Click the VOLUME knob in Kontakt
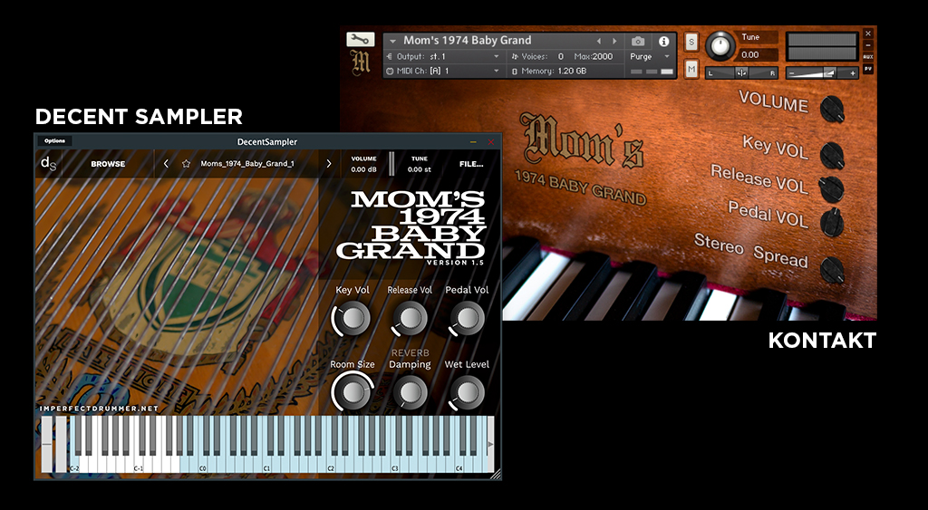Screen dimensions: 928x510 pyautogui.click(x=832, y=109)
